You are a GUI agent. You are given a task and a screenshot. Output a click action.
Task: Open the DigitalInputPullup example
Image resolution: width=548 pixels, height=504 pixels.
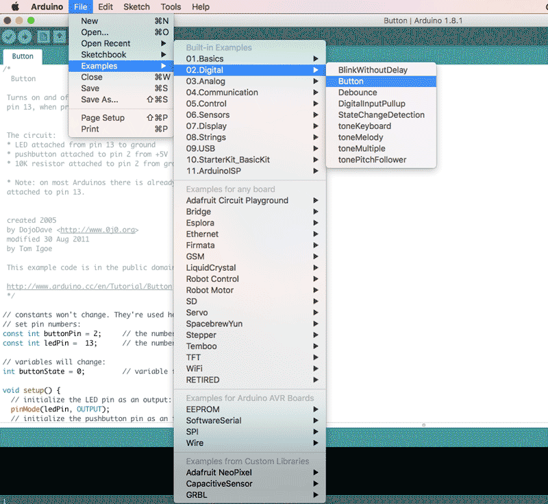point(381,104)
